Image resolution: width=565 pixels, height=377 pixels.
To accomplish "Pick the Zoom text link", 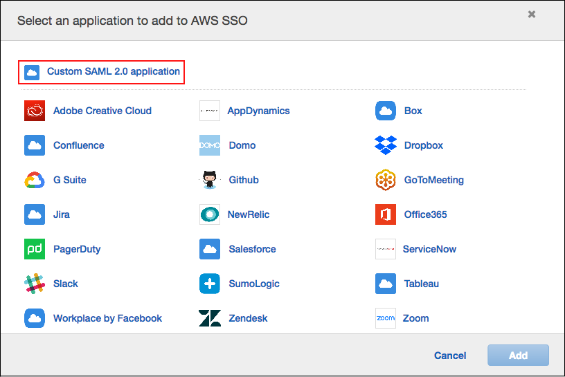I will [415, 318].
